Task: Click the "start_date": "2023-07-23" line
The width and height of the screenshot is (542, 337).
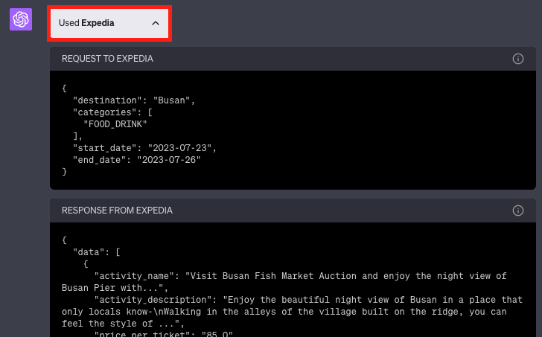Action: pyautogui.click(x=145, y=148)
